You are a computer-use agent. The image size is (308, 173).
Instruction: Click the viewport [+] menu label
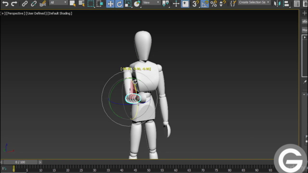pyautogui.click(x=3, y=13)
